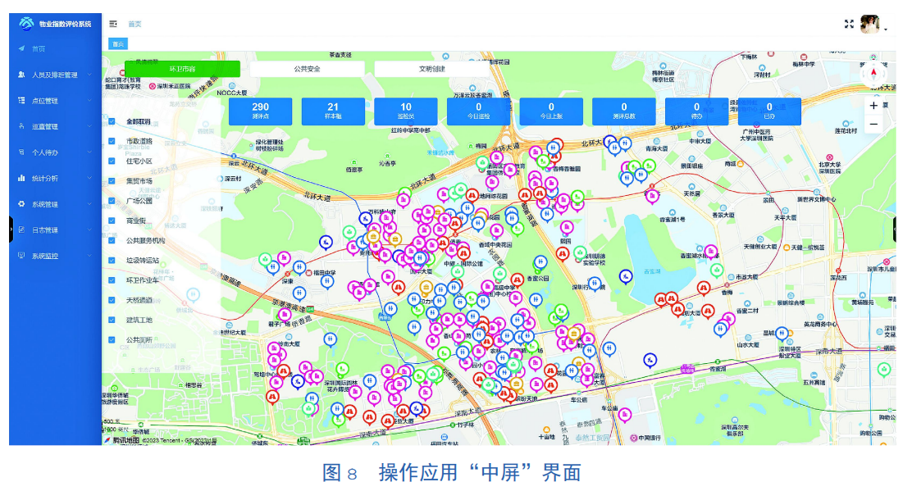Click the map compass icon
This screenshot has height=491, width=912.
(x=873, y=73)
